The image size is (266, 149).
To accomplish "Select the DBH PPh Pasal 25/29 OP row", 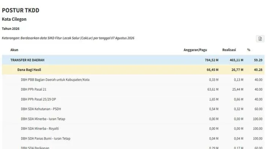I will tap(133, 99).
